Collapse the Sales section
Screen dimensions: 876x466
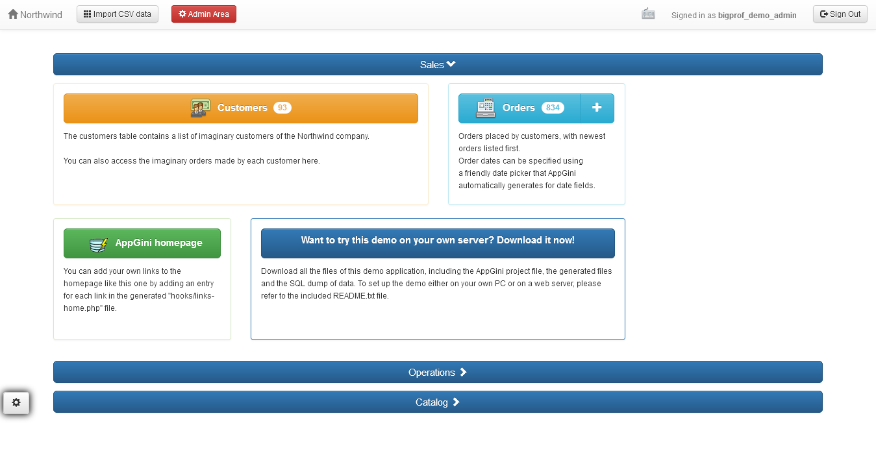coord(438,64)
